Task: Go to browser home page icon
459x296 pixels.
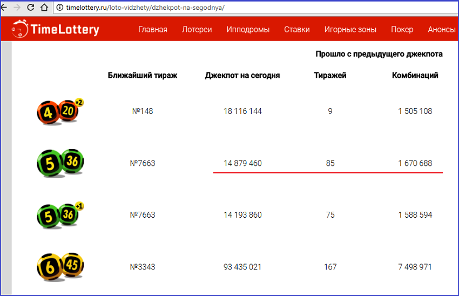Action: tap(44, 8)
